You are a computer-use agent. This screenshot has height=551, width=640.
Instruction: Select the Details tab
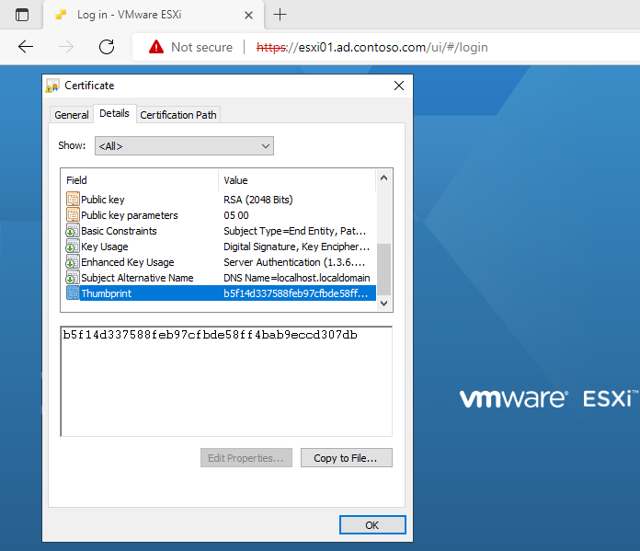[114, 113]
